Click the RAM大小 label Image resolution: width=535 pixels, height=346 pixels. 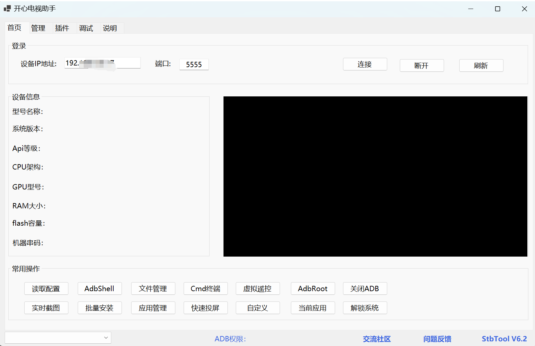[x=29, y=206]
